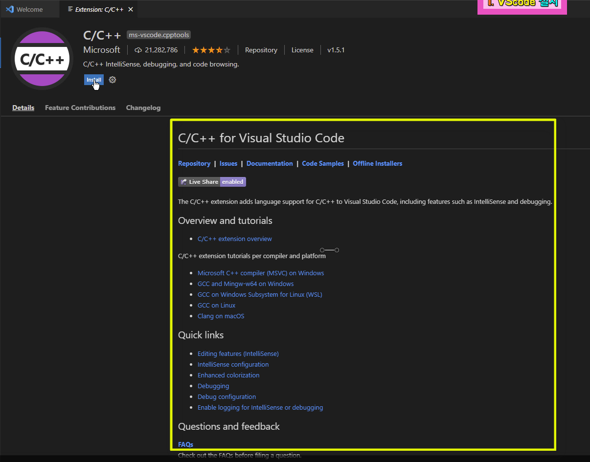This screenshot has height=462, width=590.
Task: Click the ms-vscode.cpptools identifier badge
Action: [159, 35]
